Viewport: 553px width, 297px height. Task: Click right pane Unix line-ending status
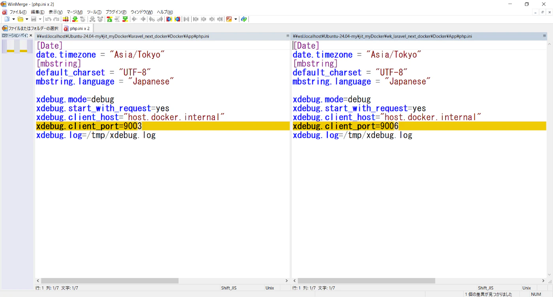pyautogui.click(x=527, y=288)
